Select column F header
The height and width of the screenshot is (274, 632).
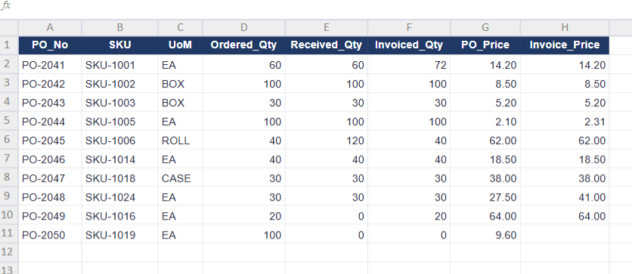click(409, 27)
